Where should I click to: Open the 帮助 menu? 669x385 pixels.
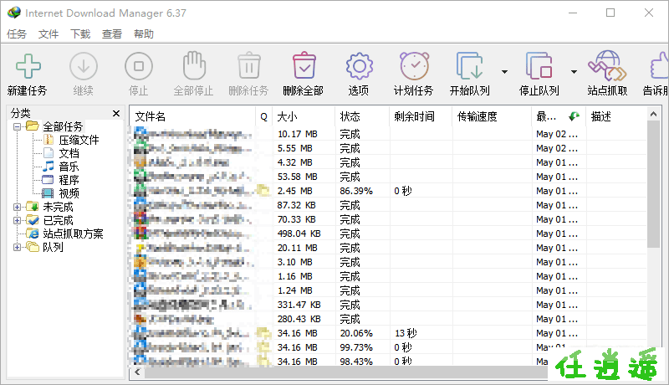tap(143, 33)
